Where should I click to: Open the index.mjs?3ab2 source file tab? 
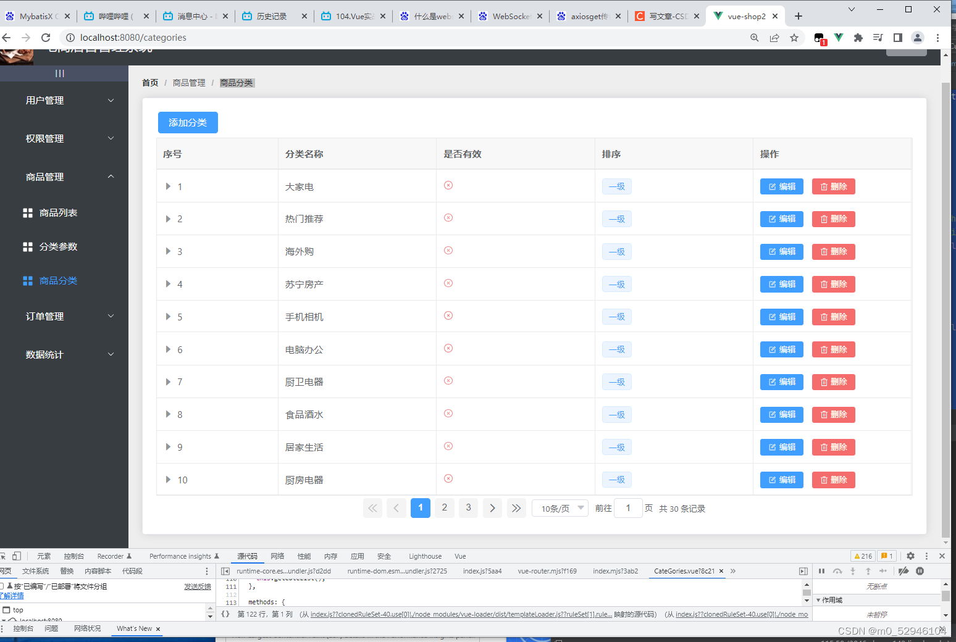615,571
